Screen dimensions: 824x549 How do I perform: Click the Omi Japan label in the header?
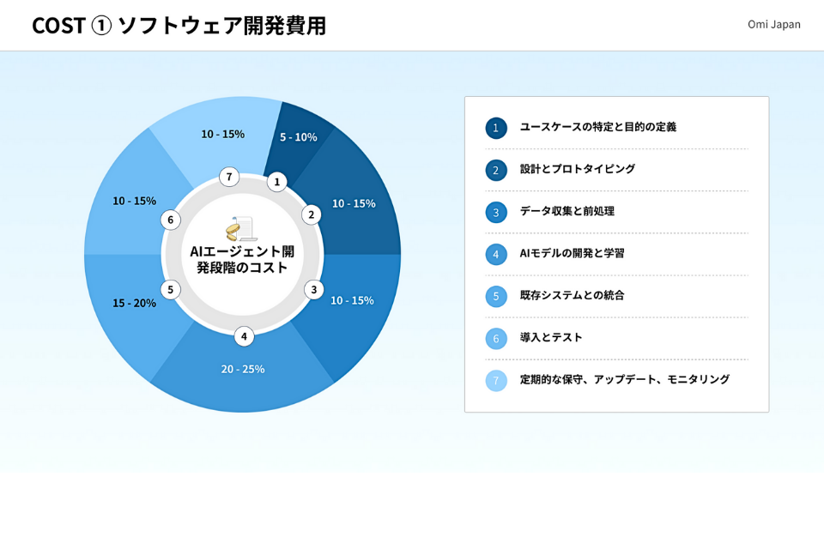pos(773,24)
